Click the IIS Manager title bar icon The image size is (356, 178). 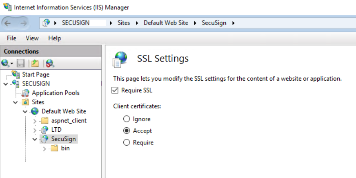click(7, 7)
